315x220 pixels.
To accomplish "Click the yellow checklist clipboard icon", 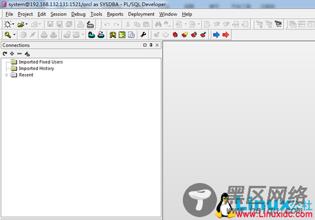I will 122,35.
